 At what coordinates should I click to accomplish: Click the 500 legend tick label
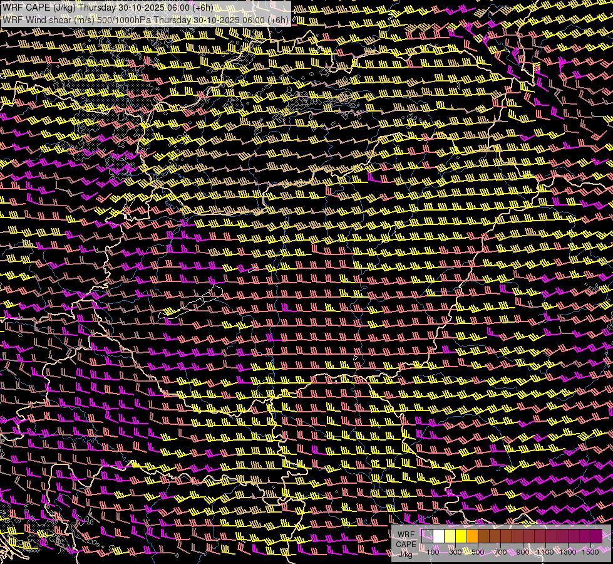tap(478, 552)
